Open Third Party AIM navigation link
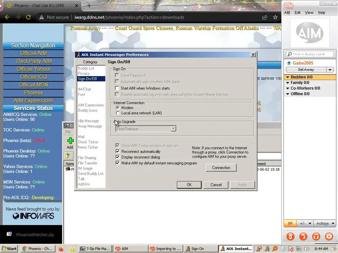The image size is (338, 253). (33, 61)
